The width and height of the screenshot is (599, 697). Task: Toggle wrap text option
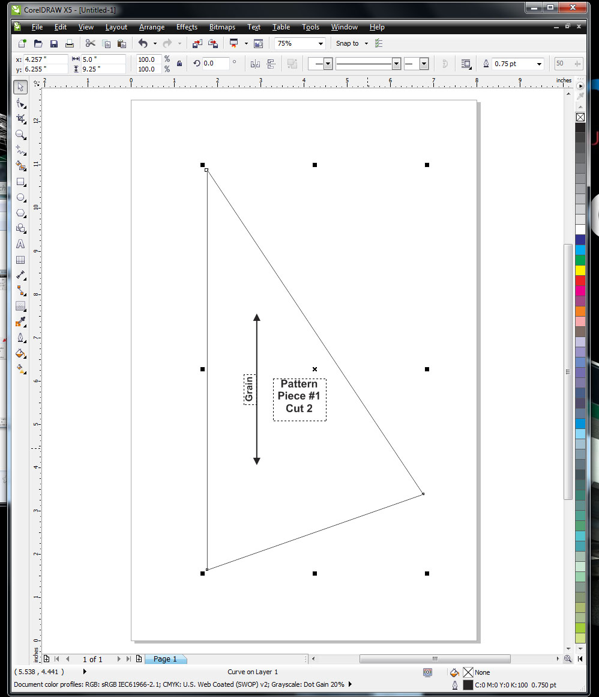pos(466,64)
